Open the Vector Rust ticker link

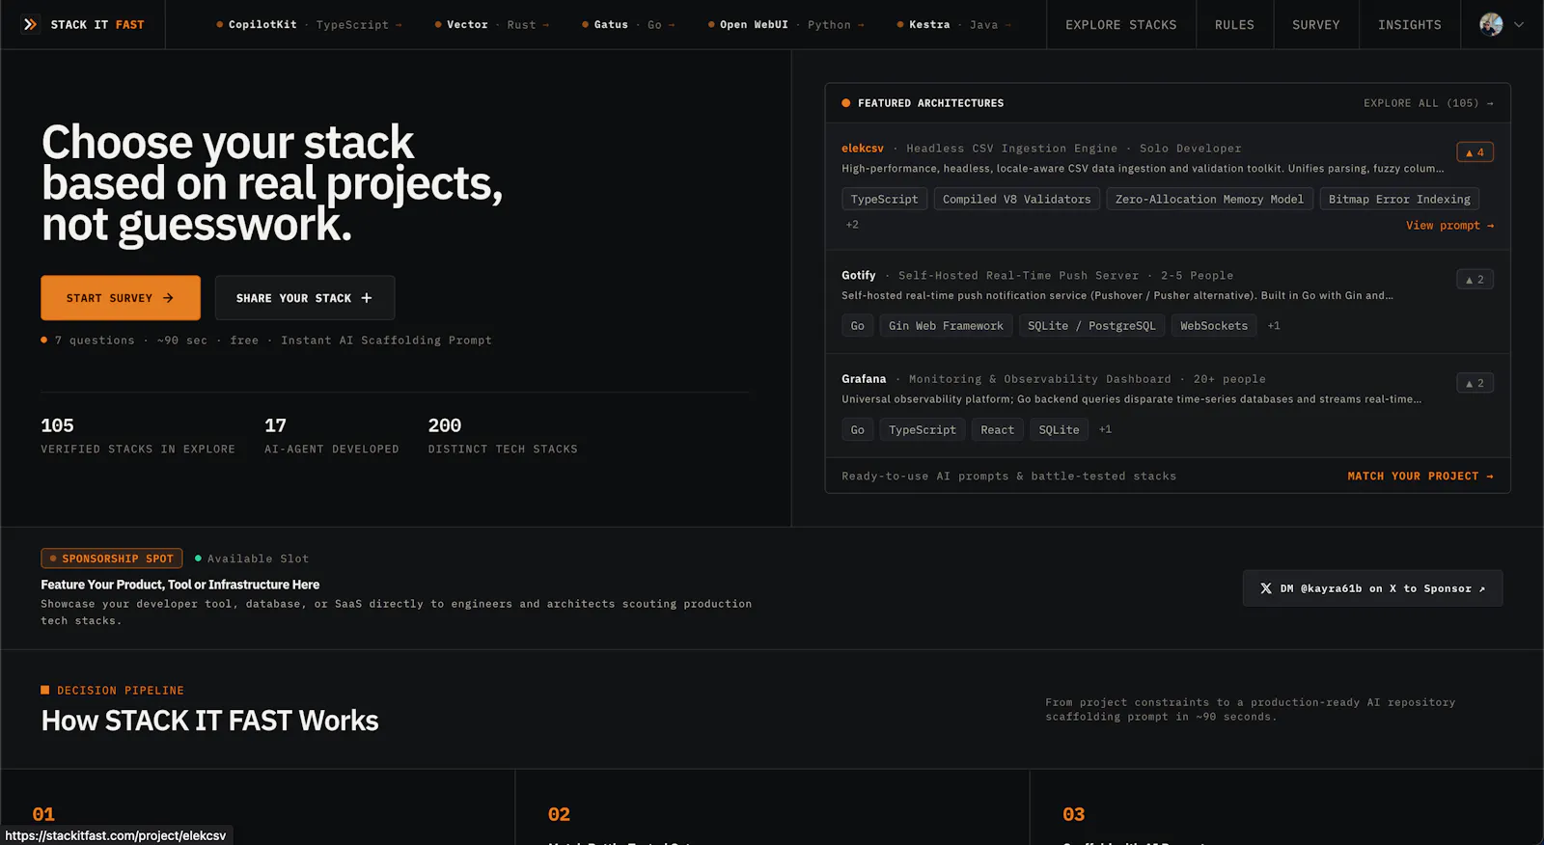(492, 25)
